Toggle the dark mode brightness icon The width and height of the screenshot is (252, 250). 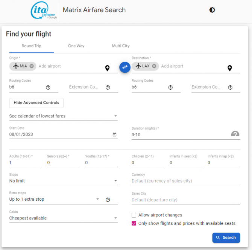[212, 10]
